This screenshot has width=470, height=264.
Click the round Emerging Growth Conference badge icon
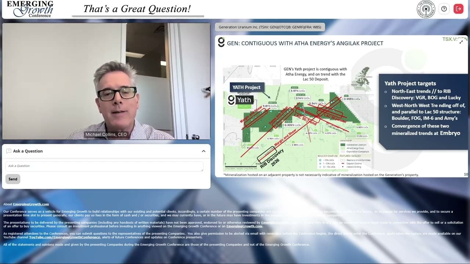pyautogui.click(x=426, y=9)
